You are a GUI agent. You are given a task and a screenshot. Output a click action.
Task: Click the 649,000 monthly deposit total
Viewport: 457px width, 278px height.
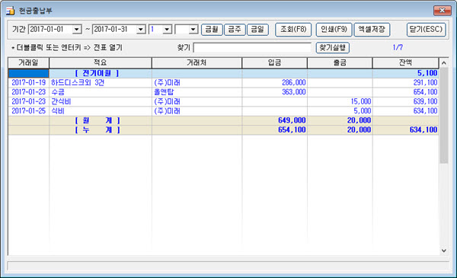tap(292, 120)
